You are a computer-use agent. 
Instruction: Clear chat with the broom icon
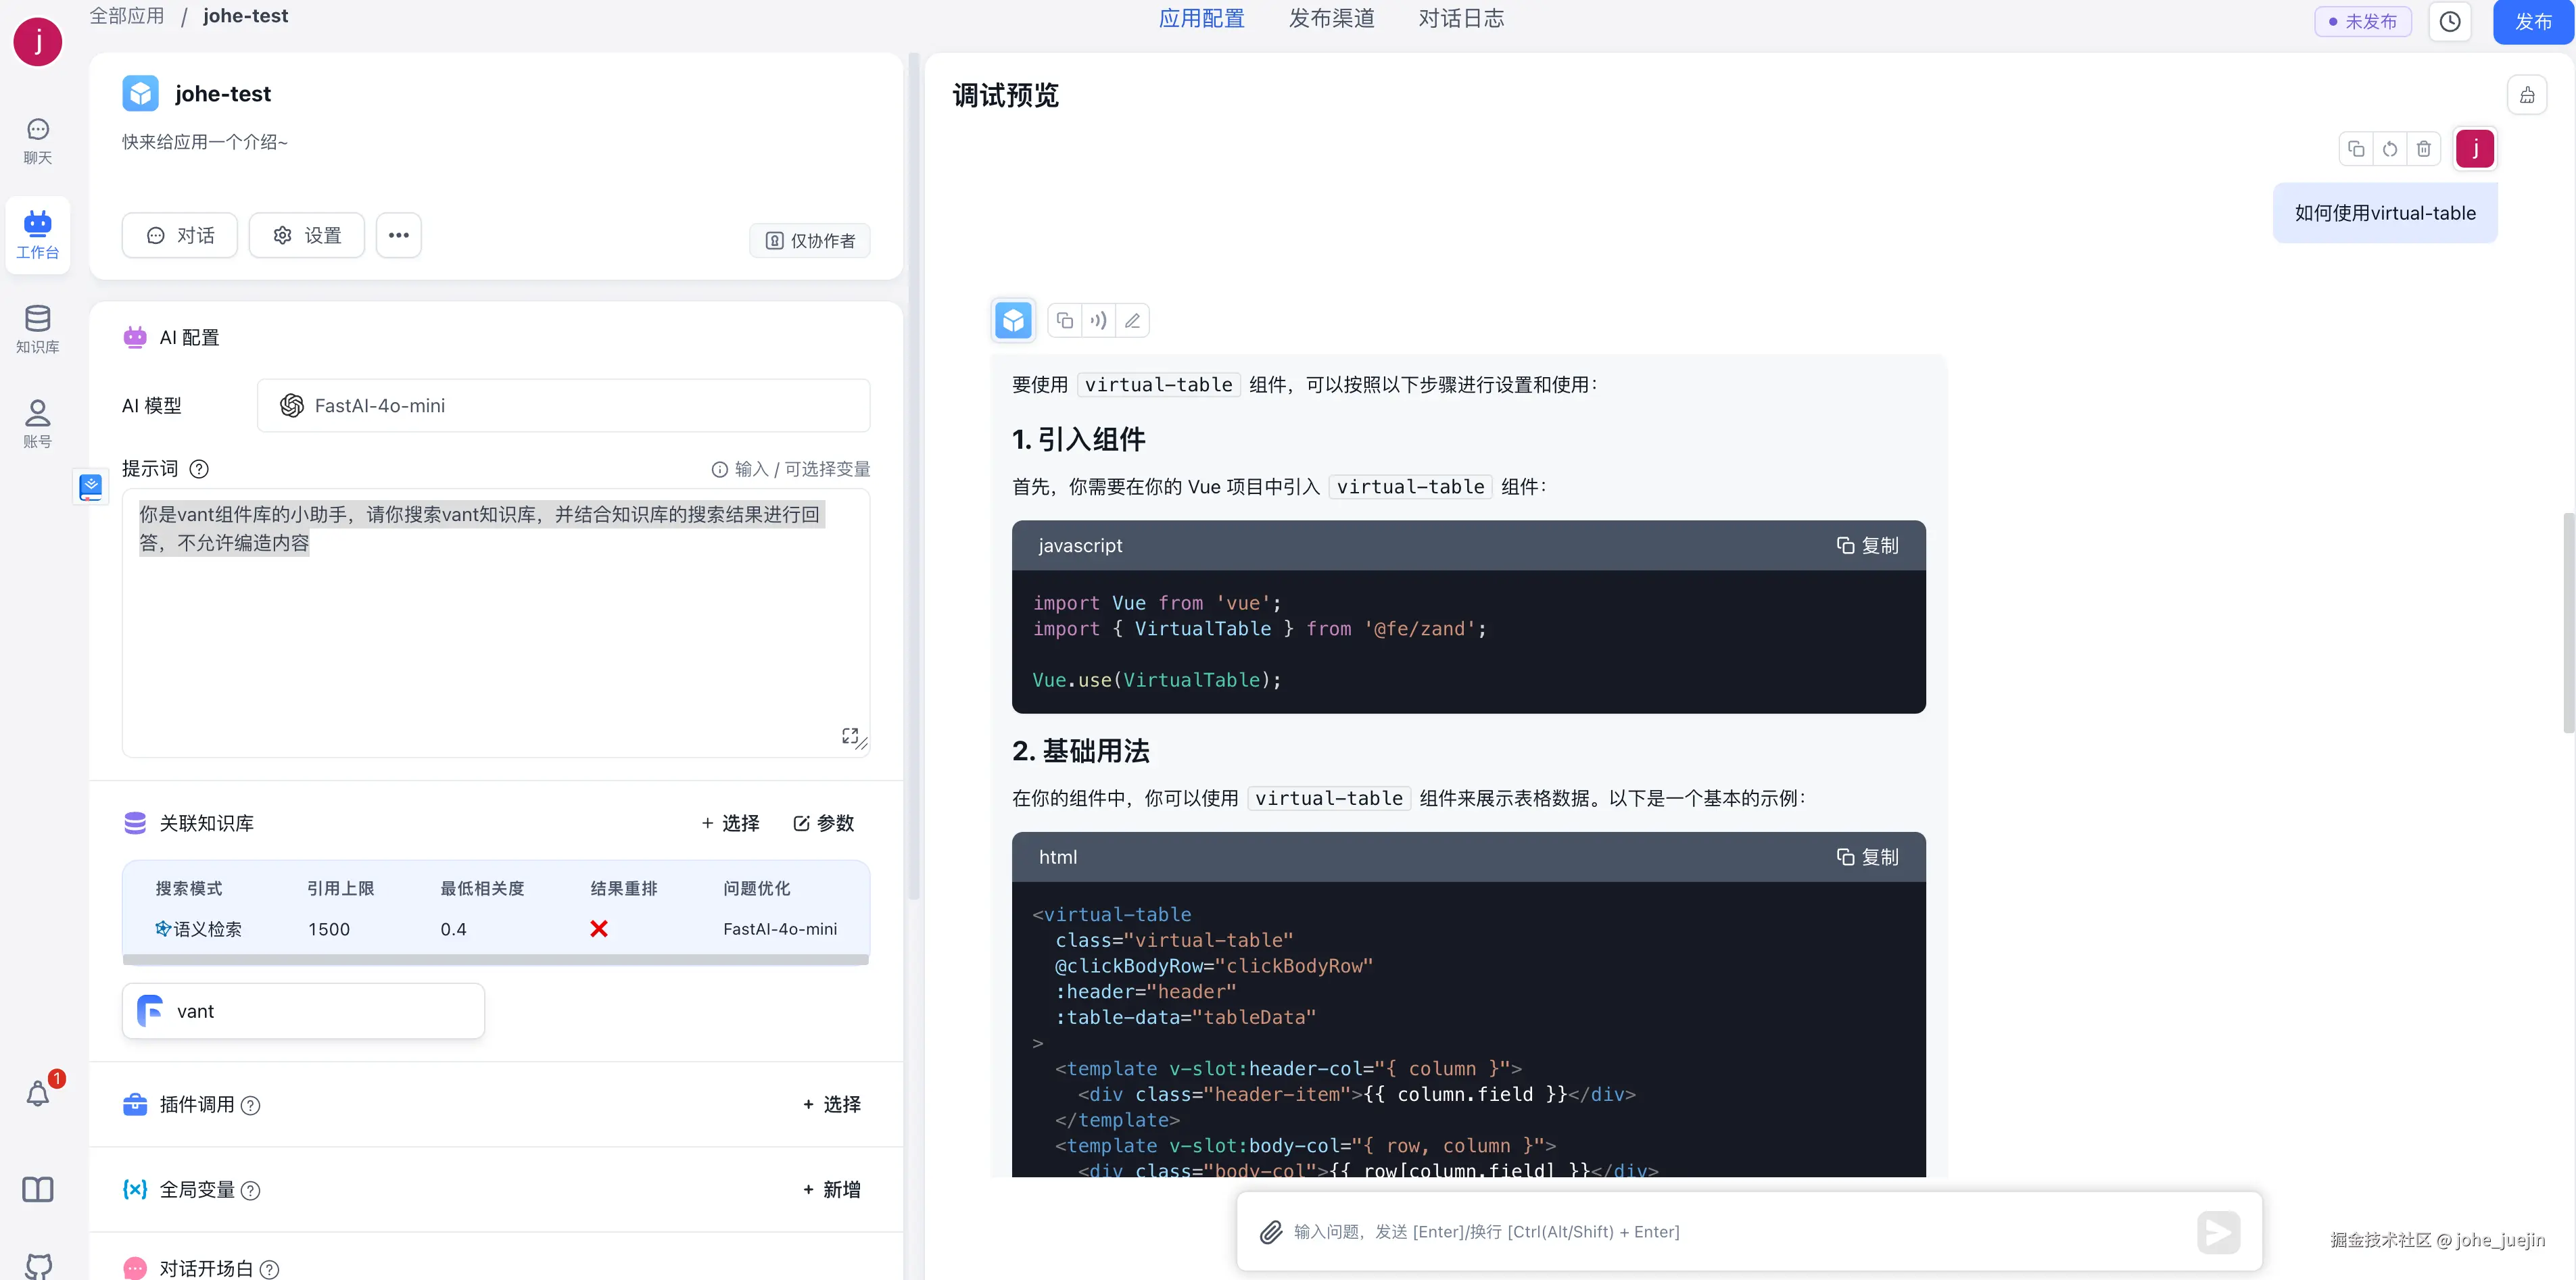(2527, 96)
